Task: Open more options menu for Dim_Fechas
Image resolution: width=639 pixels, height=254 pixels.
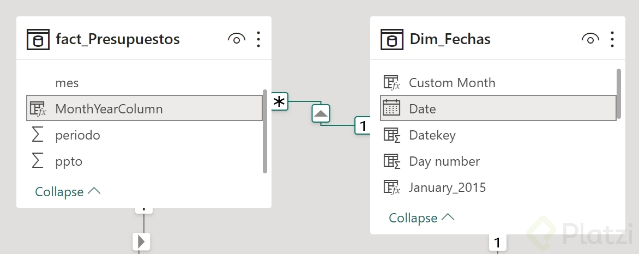Action: (x=612, y=39)
